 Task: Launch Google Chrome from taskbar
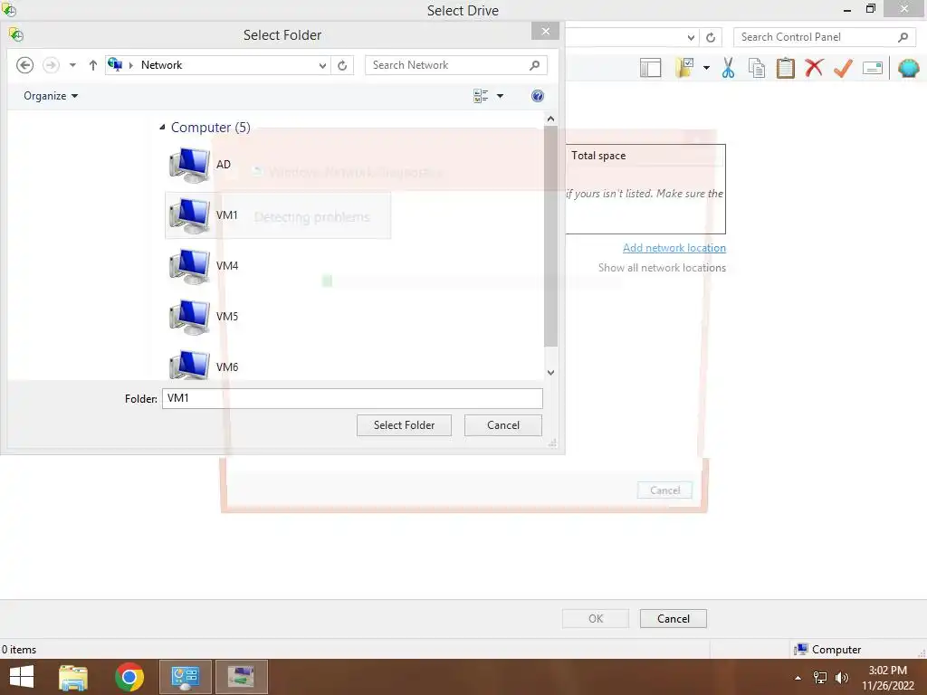(x=129, y=677)
